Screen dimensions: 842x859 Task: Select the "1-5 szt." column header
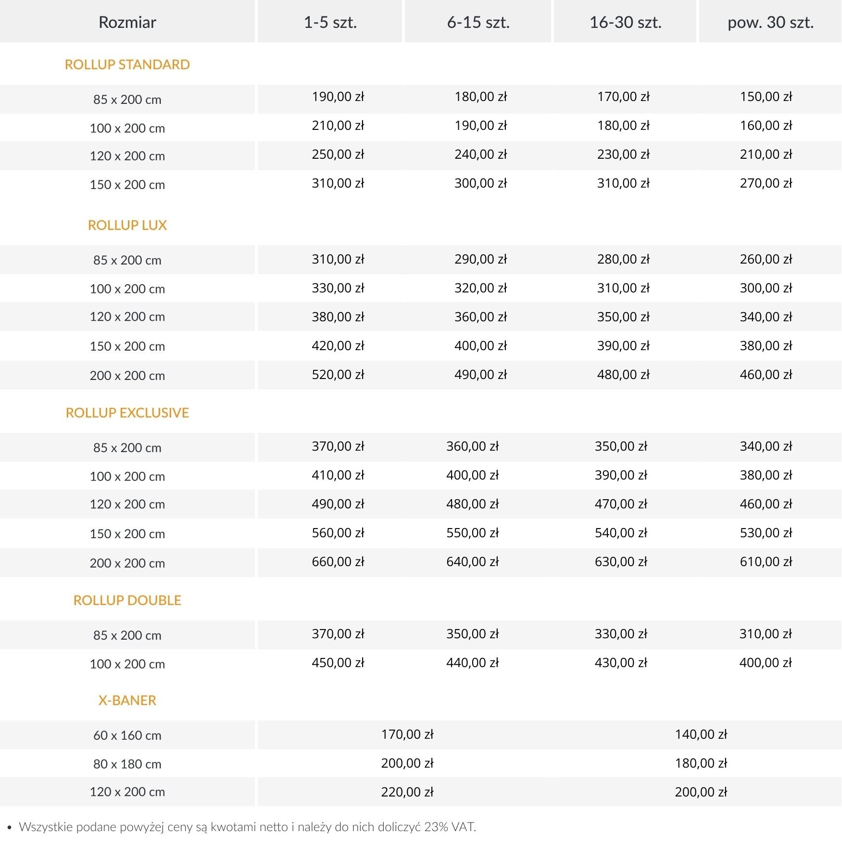tap(330, 22)
